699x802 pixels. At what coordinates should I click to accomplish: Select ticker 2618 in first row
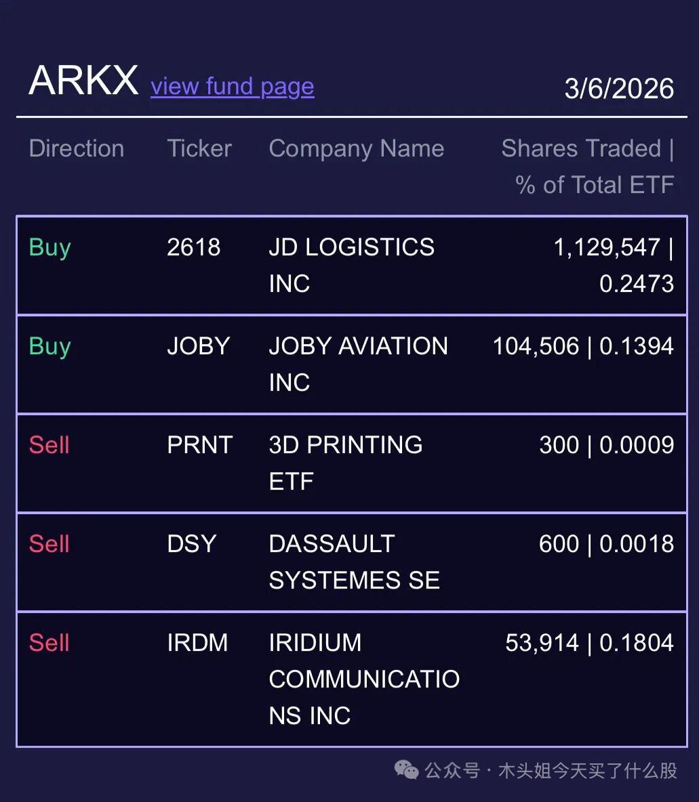[x=194, y=247]
